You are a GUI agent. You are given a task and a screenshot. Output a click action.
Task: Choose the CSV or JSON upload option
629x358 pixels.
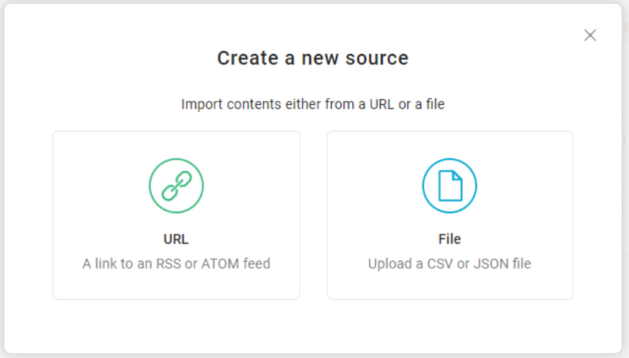(449, 215)
